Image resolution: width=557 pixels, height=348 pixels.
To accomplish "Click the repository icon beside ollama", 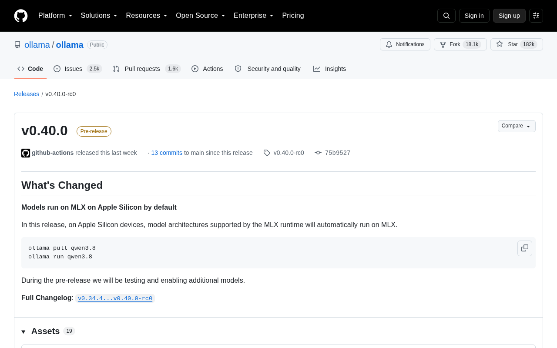I will click(17, 45).
